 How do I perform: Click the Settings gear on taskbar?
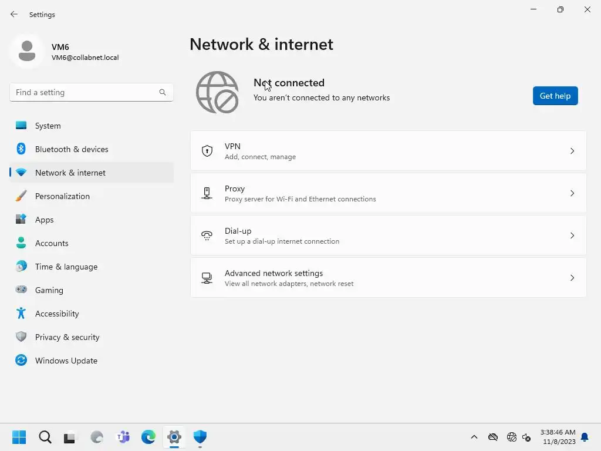click(174, 437)
